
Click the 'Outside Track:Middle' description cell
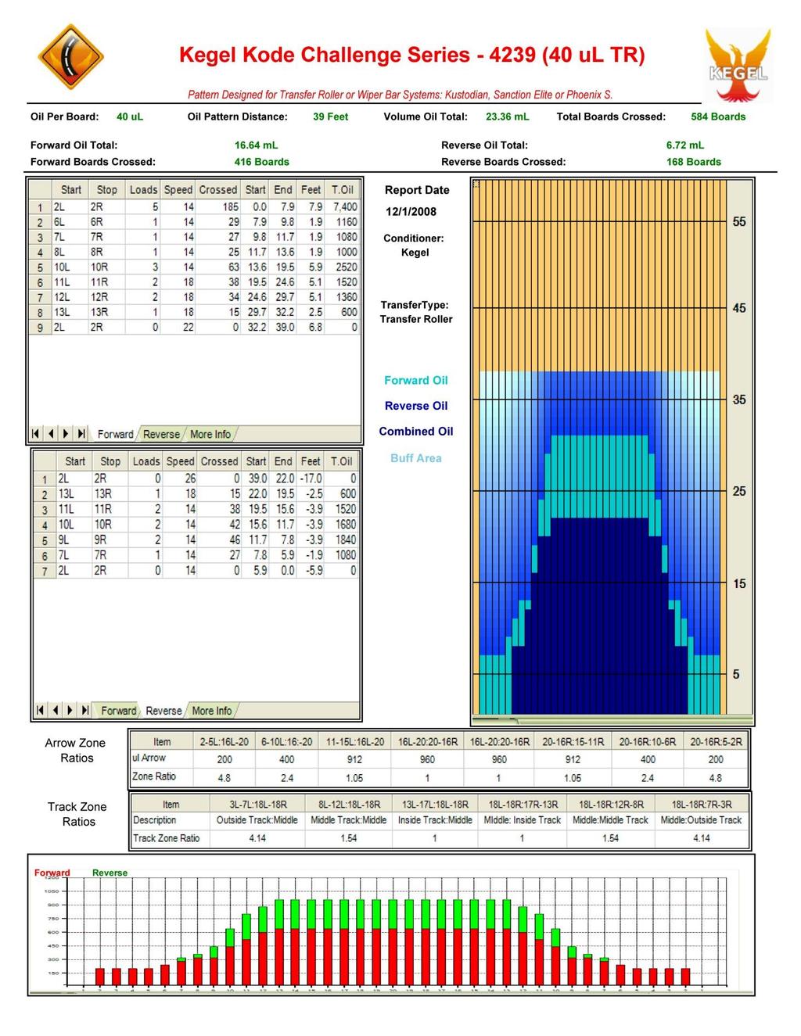coord(257,820)
